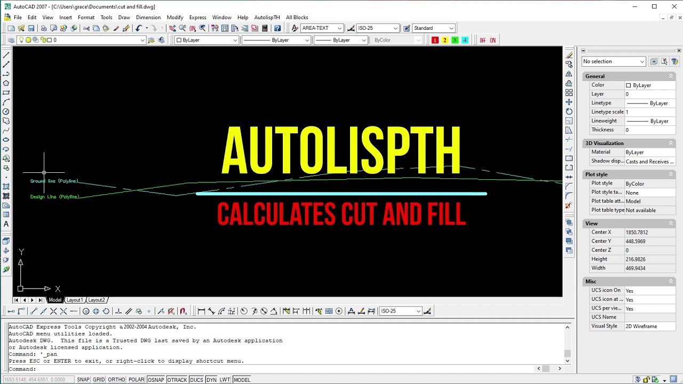Toggle POLAR tracking in status bar
The image size is (683, 384).
click(x=136, y=380)
